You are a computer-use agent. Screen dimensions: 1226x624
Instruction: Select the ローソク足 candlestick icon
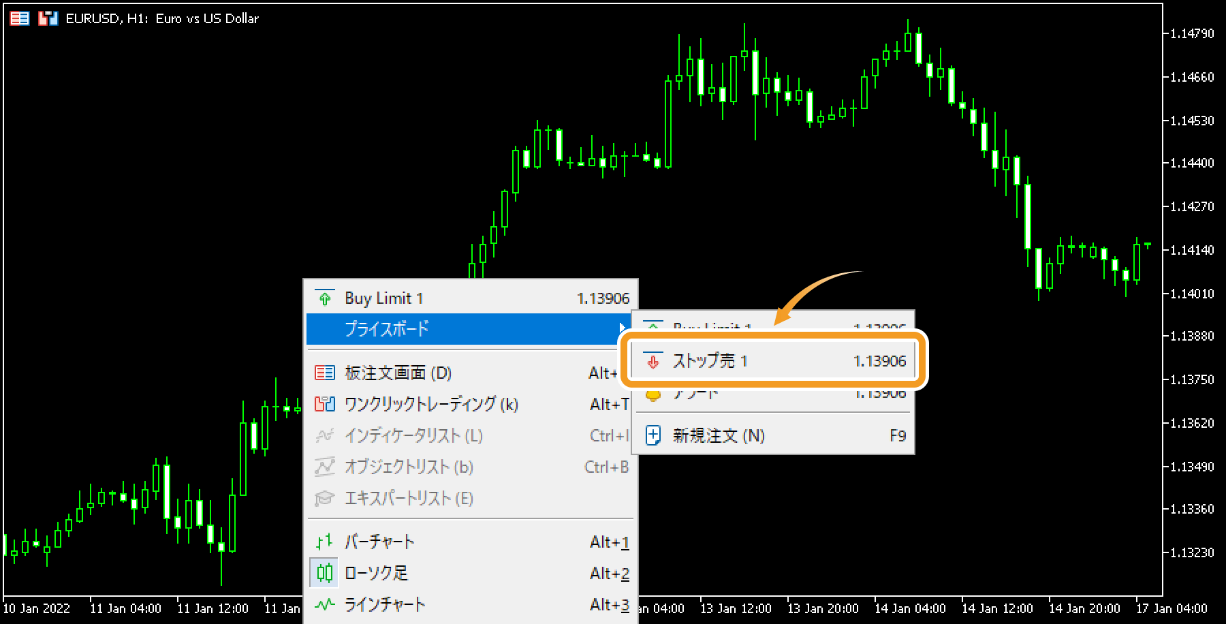tap(325, 573)
